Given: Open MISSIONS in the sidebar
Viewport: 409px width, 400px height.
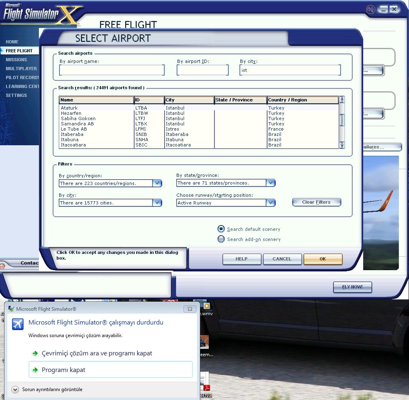Looking at the screenshot, I should pyautogui.click(x=16, y=60).
